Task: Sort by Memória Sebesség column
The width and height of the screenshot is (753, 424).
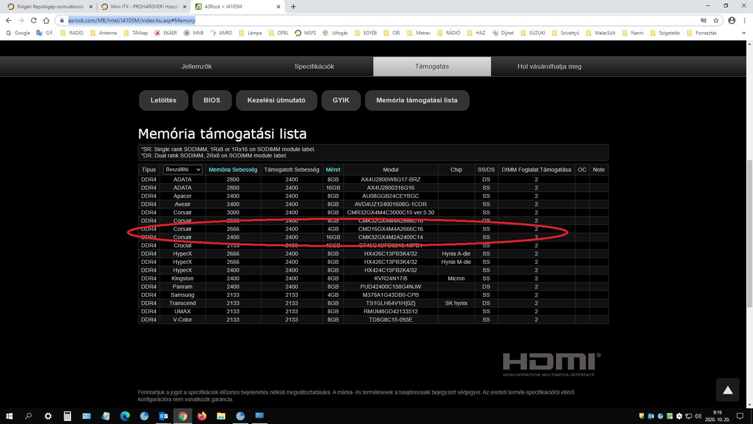Action: click(233, 170)
